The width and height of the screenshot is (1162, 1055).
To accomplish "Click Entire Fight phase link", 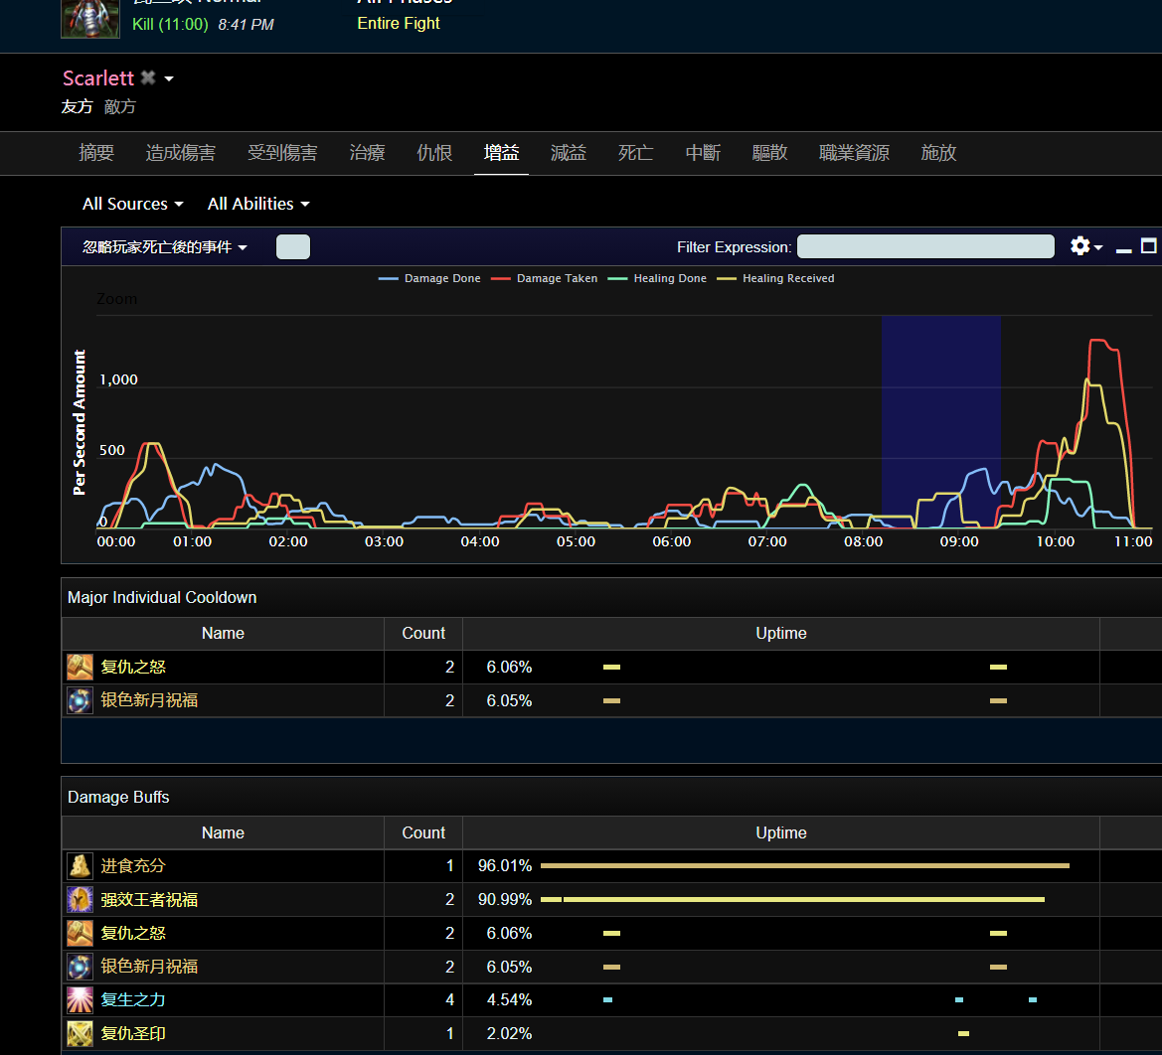I will coord(398,24).
